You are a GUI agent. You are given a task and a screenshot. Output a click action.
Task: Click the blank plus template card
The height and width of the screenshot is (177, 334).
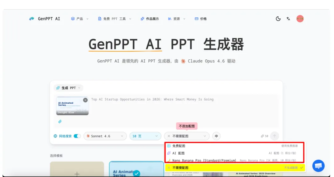(x=77, y=169)
